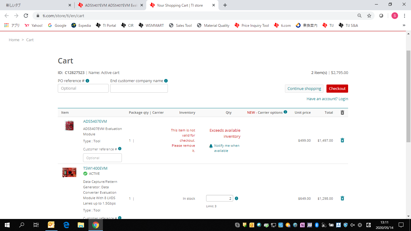This screenshot has height=231, width=411.
Task: Open Task View on the taskbar
Action: click(36, 225)
